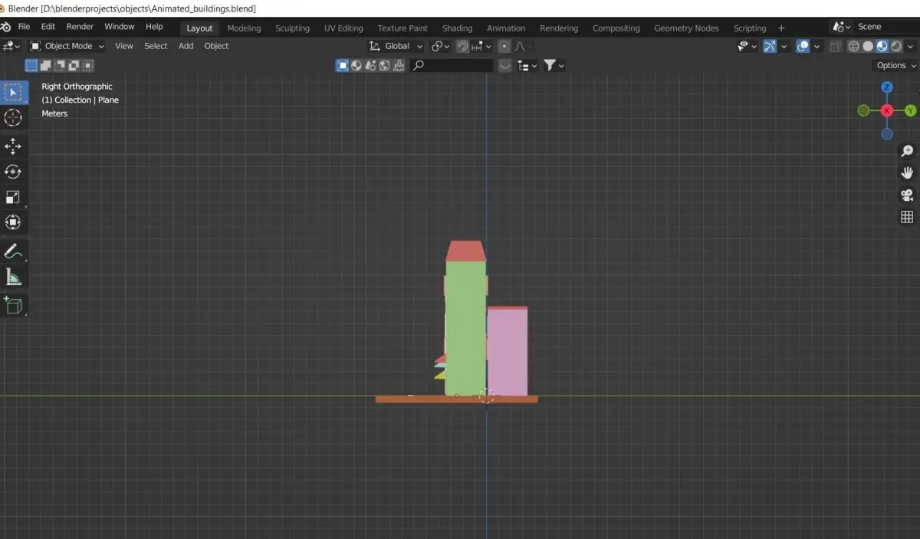Open the pivot point dropdown
The width and height of the screenshot is (920, 539).
pos(442,46)
